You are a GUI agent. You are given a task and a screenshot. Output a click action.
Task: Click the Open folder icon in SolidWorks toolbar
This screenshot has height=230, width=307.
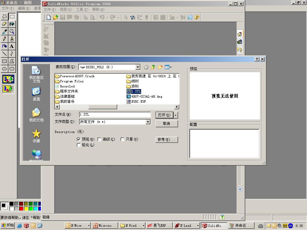coord(55,17)
